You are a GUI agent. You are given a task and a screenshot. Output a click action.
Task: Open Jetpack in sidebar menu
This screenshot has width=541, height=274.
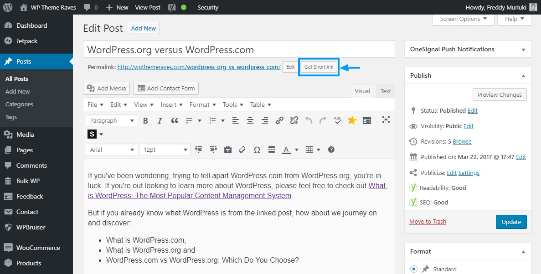pos(36,41)
